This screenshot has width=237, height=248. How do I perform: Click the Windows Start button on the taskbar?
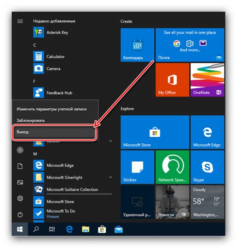(x=20, y=230)
